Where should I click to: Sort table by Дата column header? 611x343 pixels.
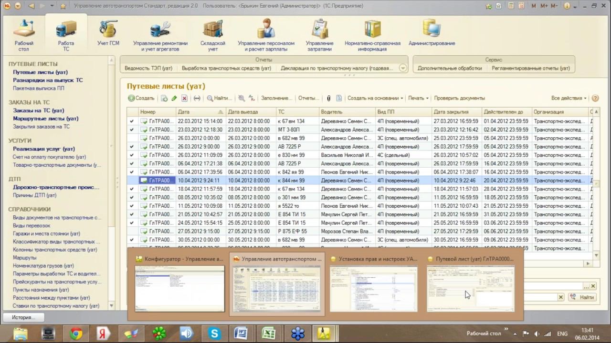200,112
